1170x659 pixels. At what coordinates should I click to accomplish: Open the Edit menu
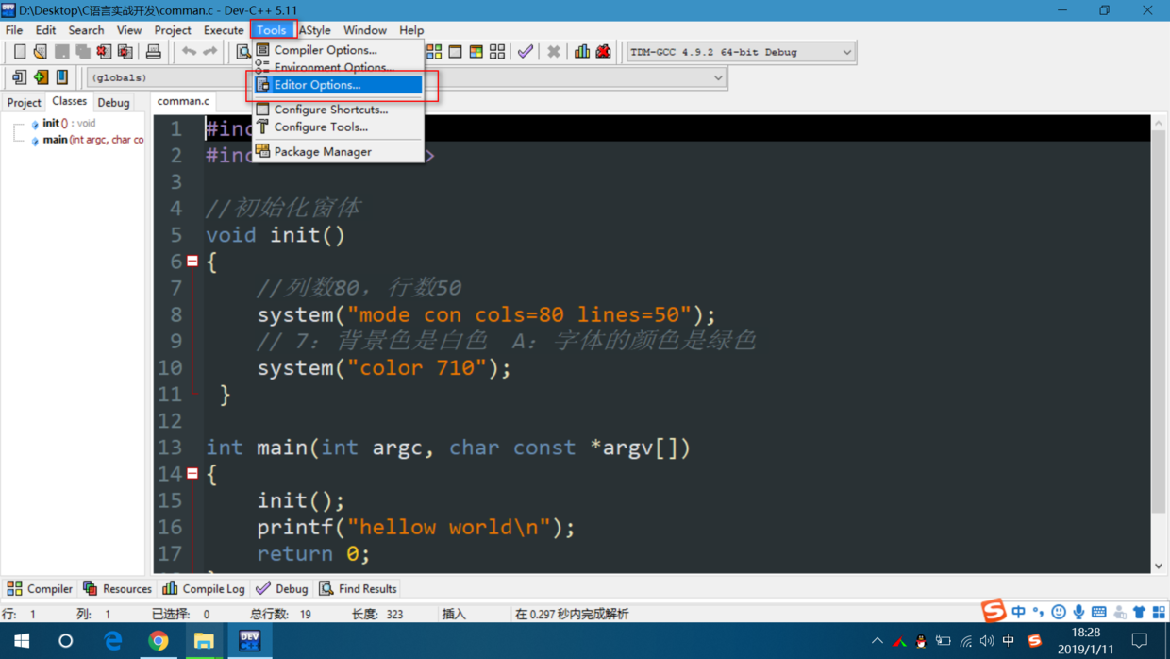45,30
